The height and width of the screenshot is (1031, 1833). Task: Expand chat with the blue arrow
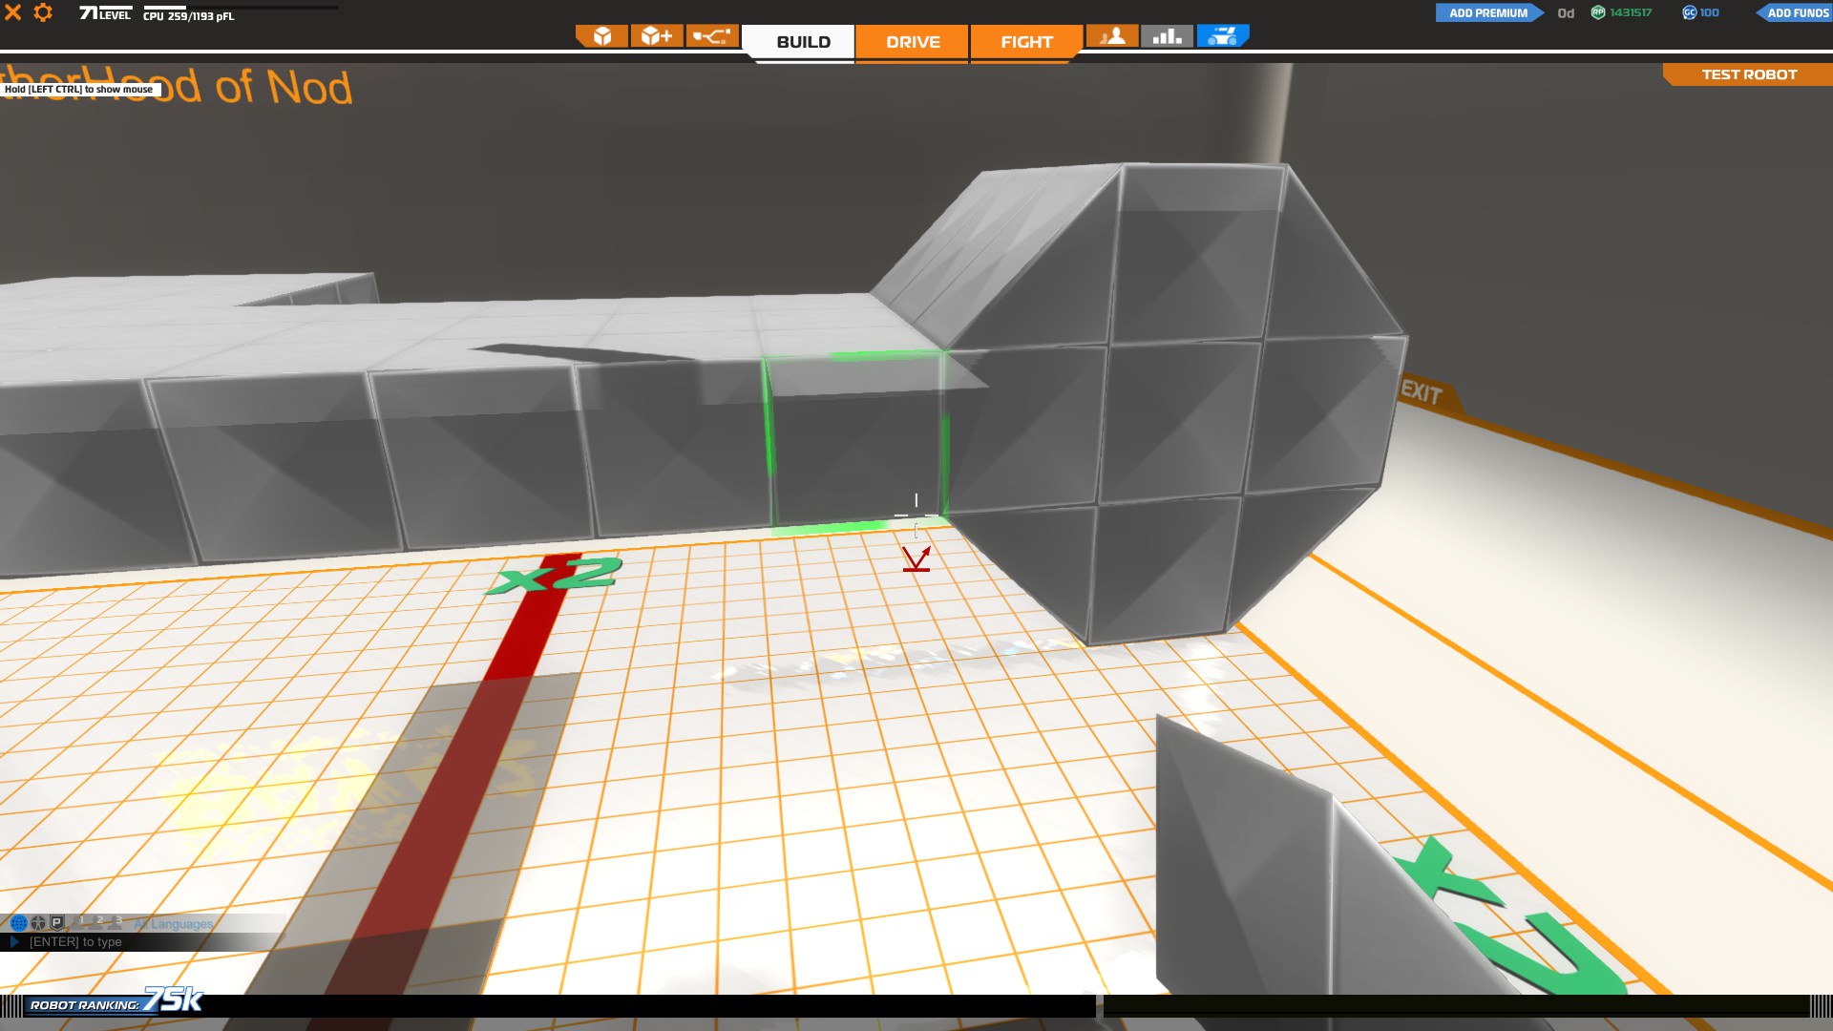pyautogui.click(x=14, y=942)
